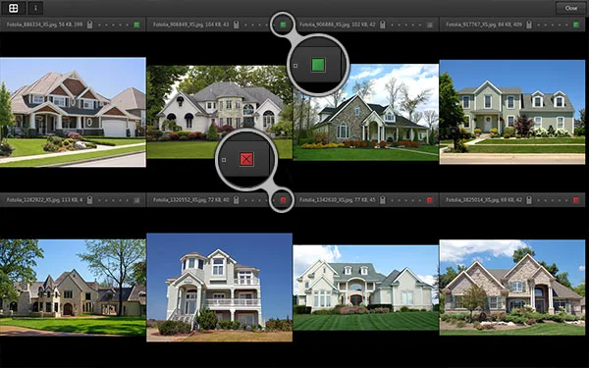This screenshot has height=368, width=589.
Task: Toggle lock icon for Fotolia_3825014_XS.jpg
Action: [529, 200]
